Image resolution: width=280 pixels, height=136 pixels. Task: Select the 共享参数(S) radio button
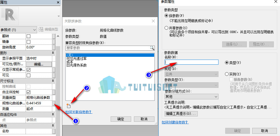(166, 28)
